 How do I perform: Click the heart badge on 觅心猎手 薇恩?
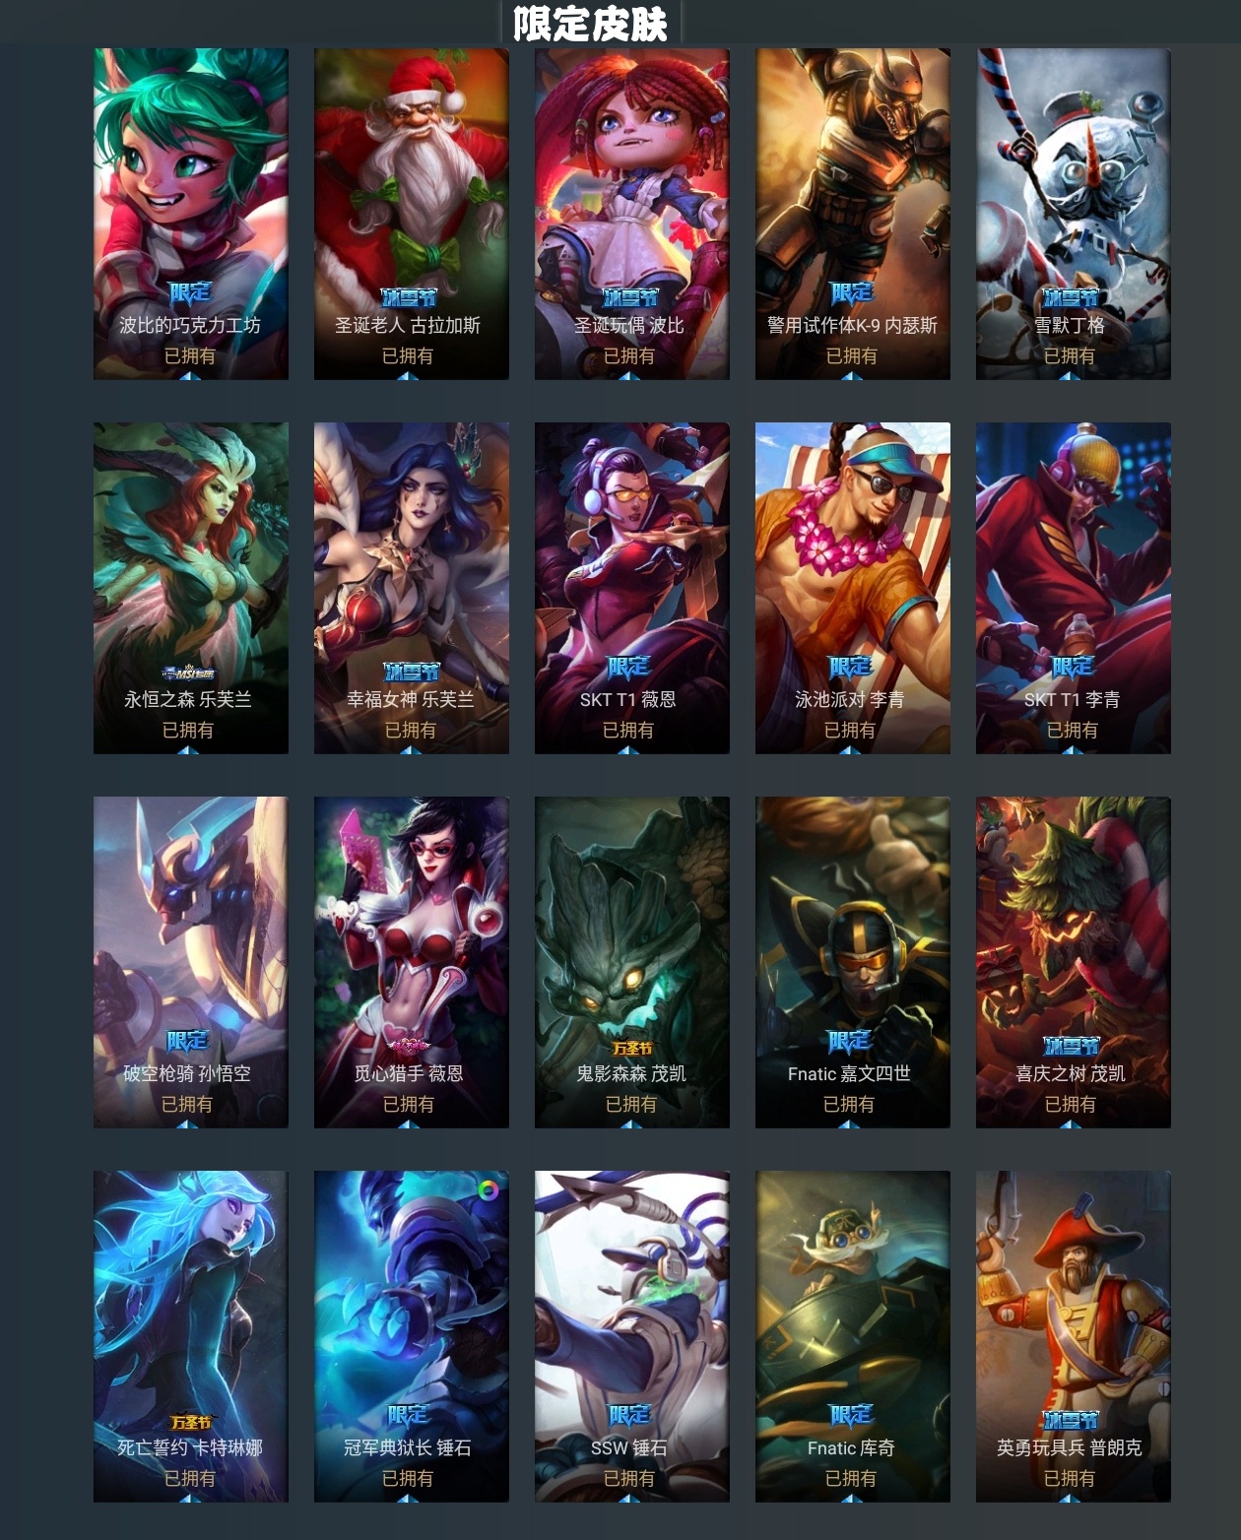(409, 1046)
